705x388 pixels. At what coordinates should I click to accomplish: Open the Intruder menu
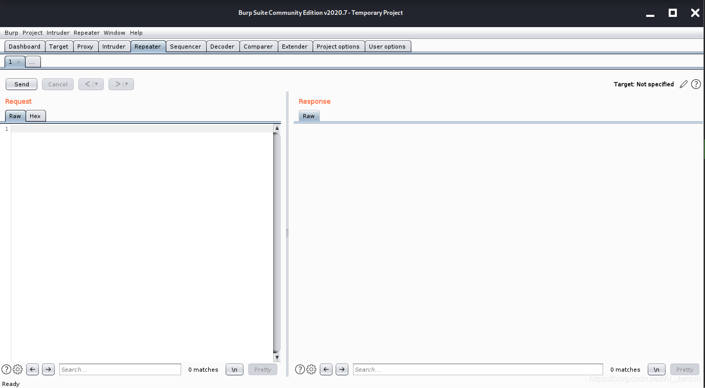coord(58,33)
